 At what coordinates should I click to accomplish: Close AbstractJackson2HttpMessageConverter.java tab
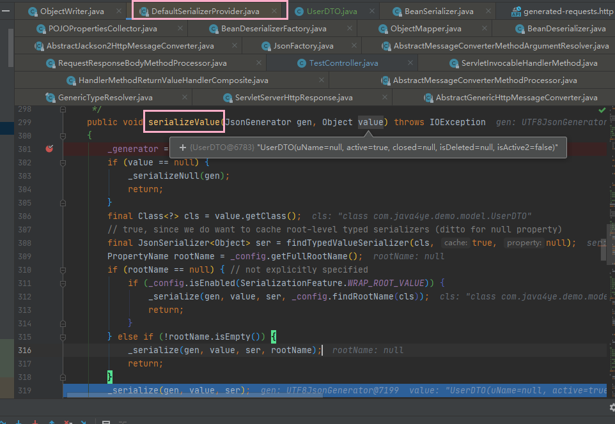pos(235,45)
